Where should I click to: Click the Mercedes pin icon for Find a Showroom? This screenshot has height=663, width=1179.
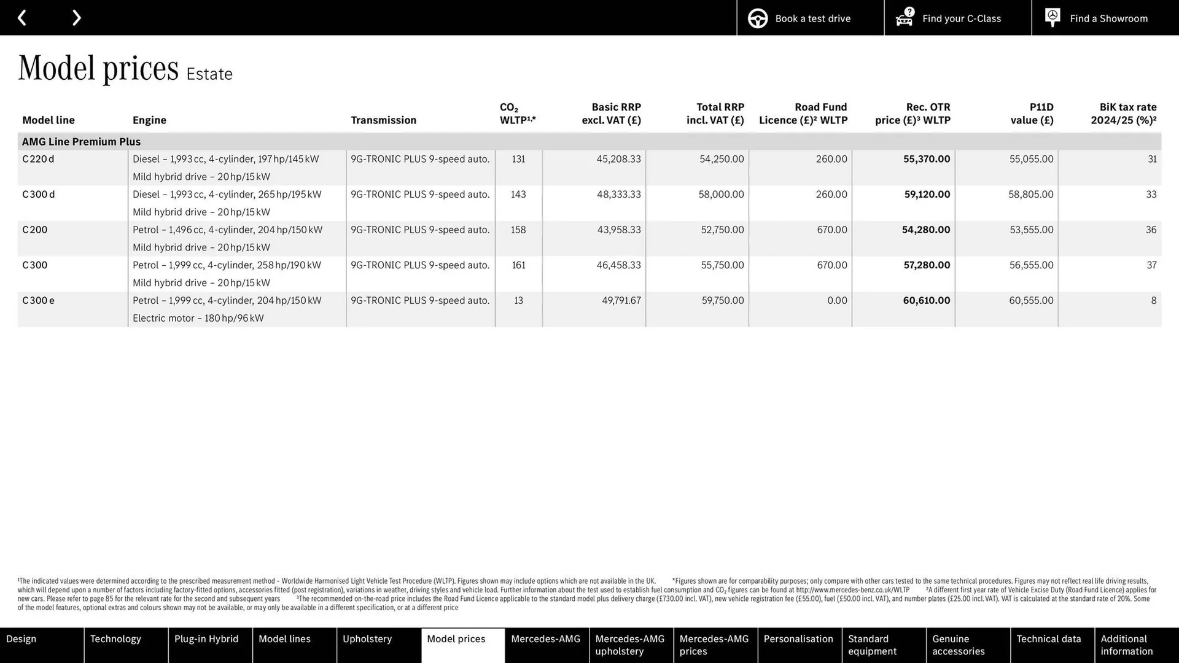pyautogui.click(x=1052, y=17)
